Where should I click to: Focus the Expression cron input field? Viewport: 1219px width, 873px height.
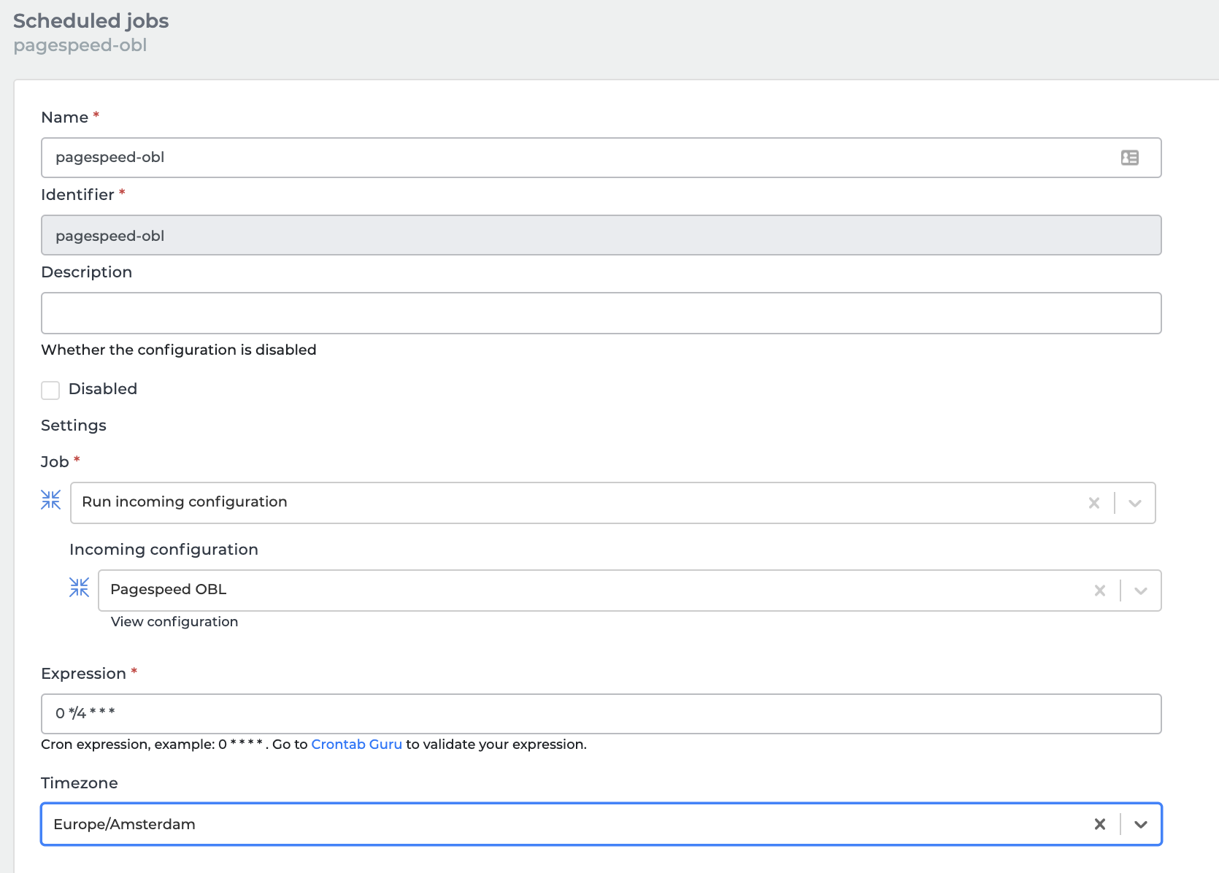coord(601,714)
